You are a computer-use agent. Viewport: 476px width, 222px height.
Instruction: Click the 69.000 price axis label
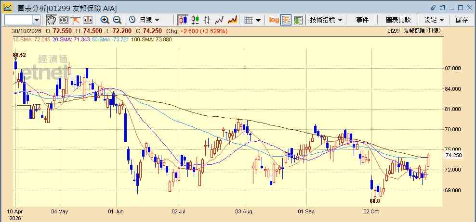[452, 190]
